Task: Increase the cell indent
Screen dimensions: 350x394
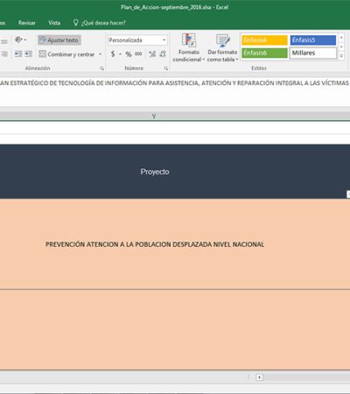Action: (28, 53)
